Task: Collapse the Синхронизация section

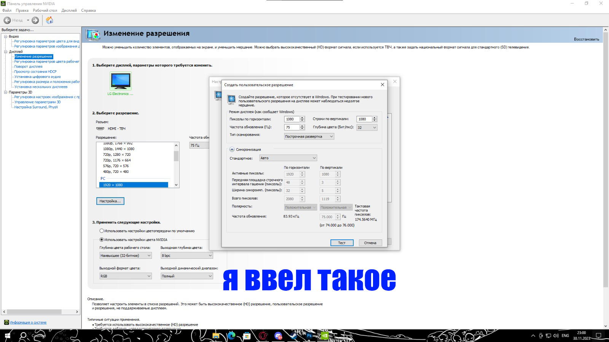Action: [x=232, y=149]
